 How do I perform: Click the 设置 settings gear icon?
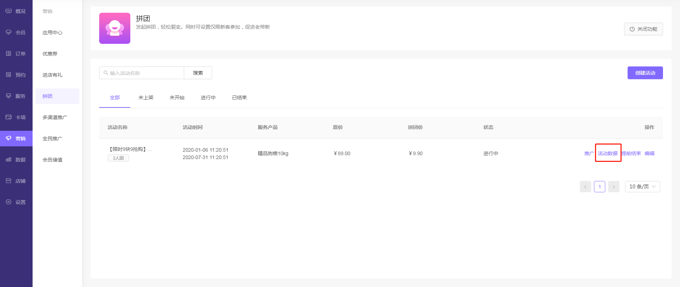click(8, 202)
